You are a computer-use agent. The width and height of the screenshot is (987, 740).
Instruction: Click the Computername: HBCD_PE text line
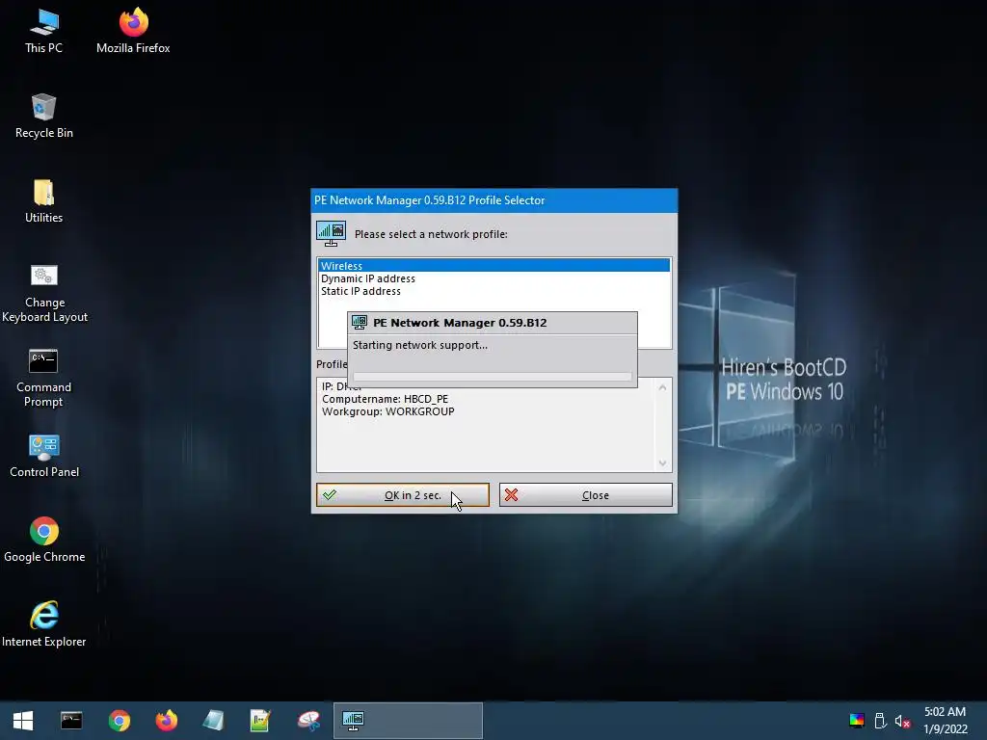[x=386, y=399]
